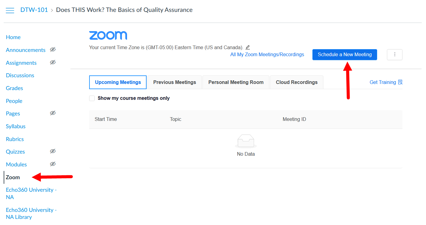Click the No Data text
426x225 pixels.
246,154
